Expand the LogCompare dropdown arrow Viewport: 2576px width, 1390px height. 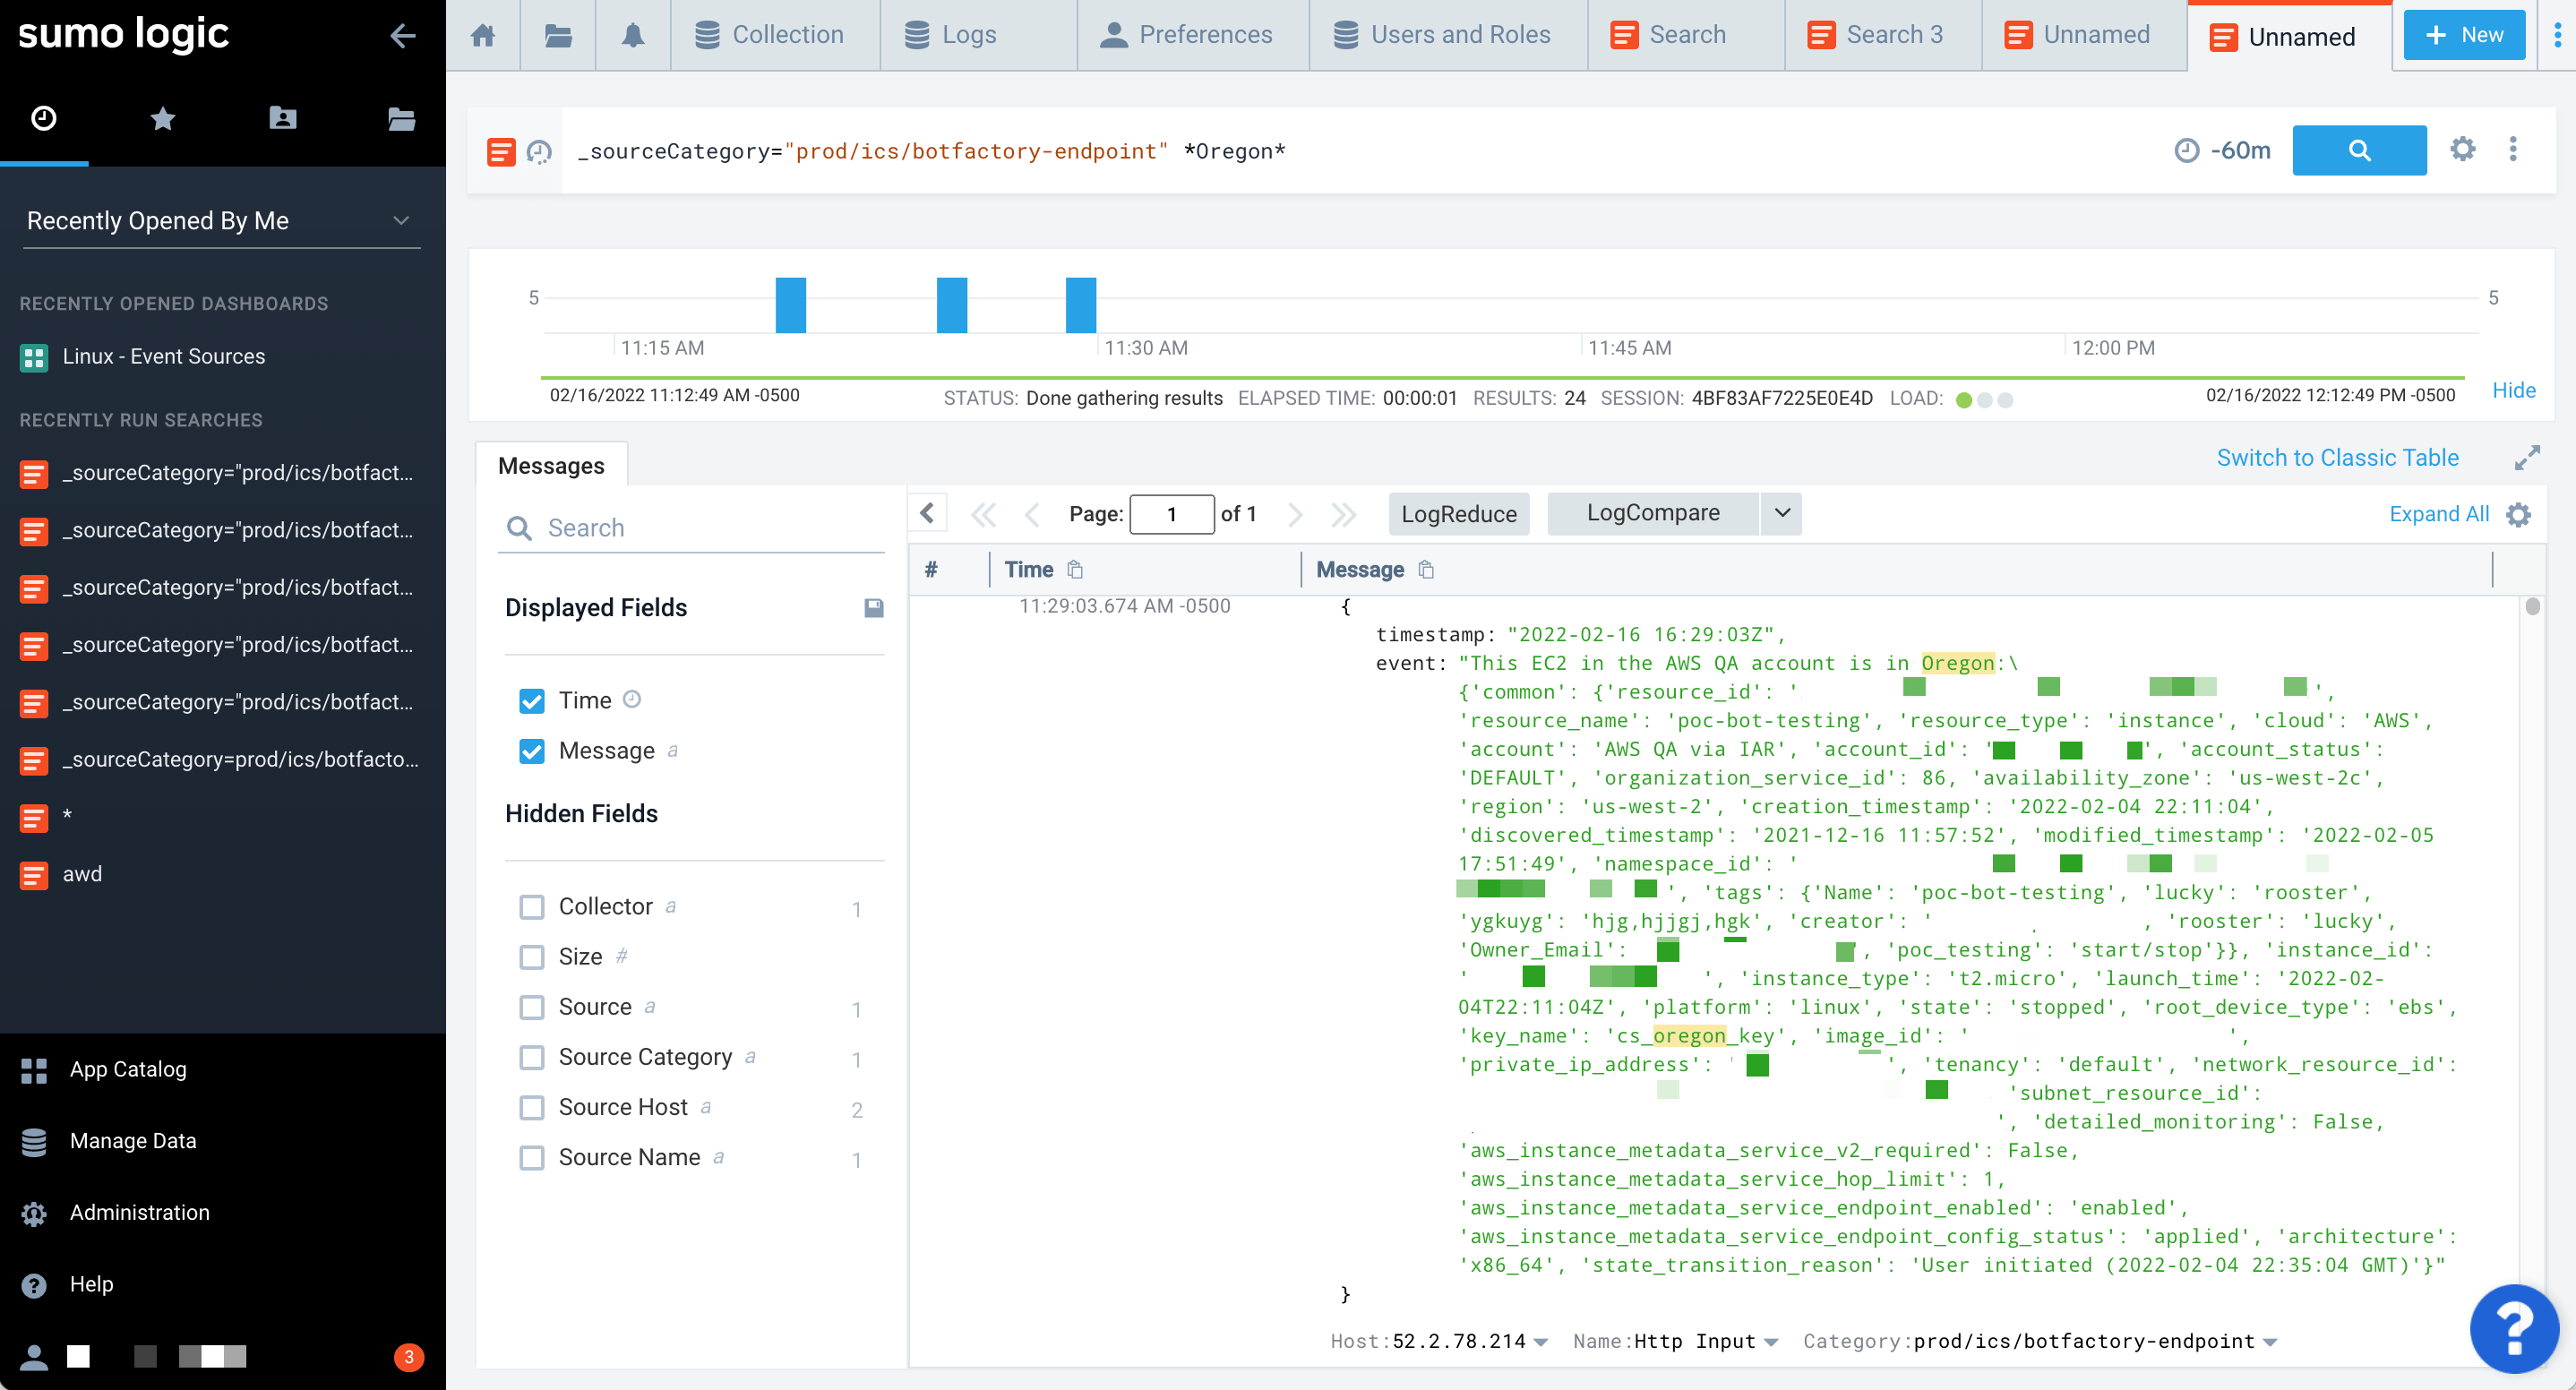coord(1782,513)
